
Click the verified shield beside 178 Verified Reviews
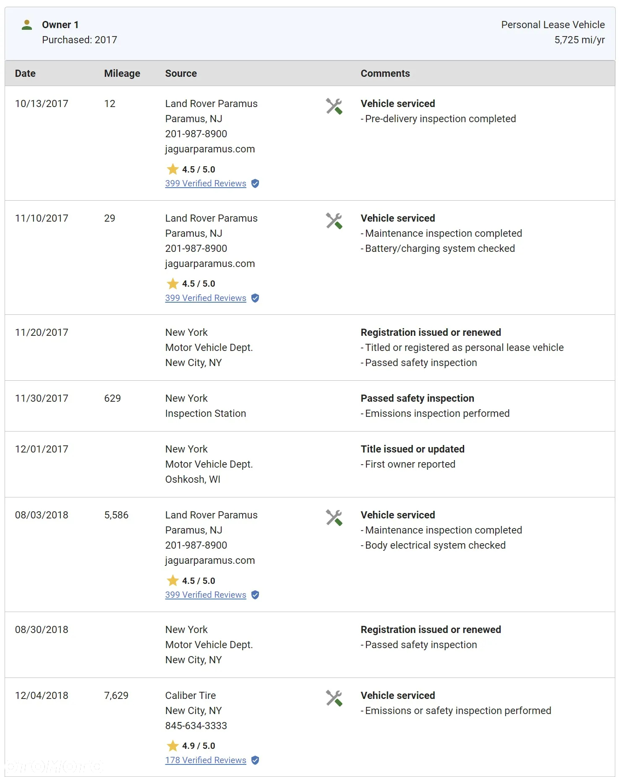pyautogui.click(x=255, y=760)
